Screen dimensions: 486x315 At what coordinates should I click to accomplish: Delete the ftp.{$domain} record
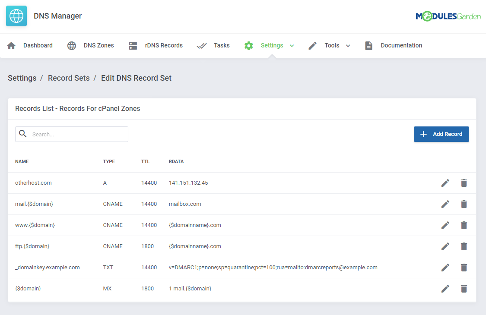[x=464, y=246]
